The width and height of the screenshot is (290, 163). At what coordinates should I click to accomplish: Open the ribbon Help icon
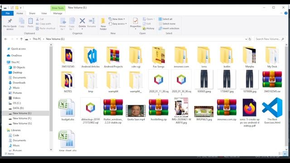click(286, 13)
